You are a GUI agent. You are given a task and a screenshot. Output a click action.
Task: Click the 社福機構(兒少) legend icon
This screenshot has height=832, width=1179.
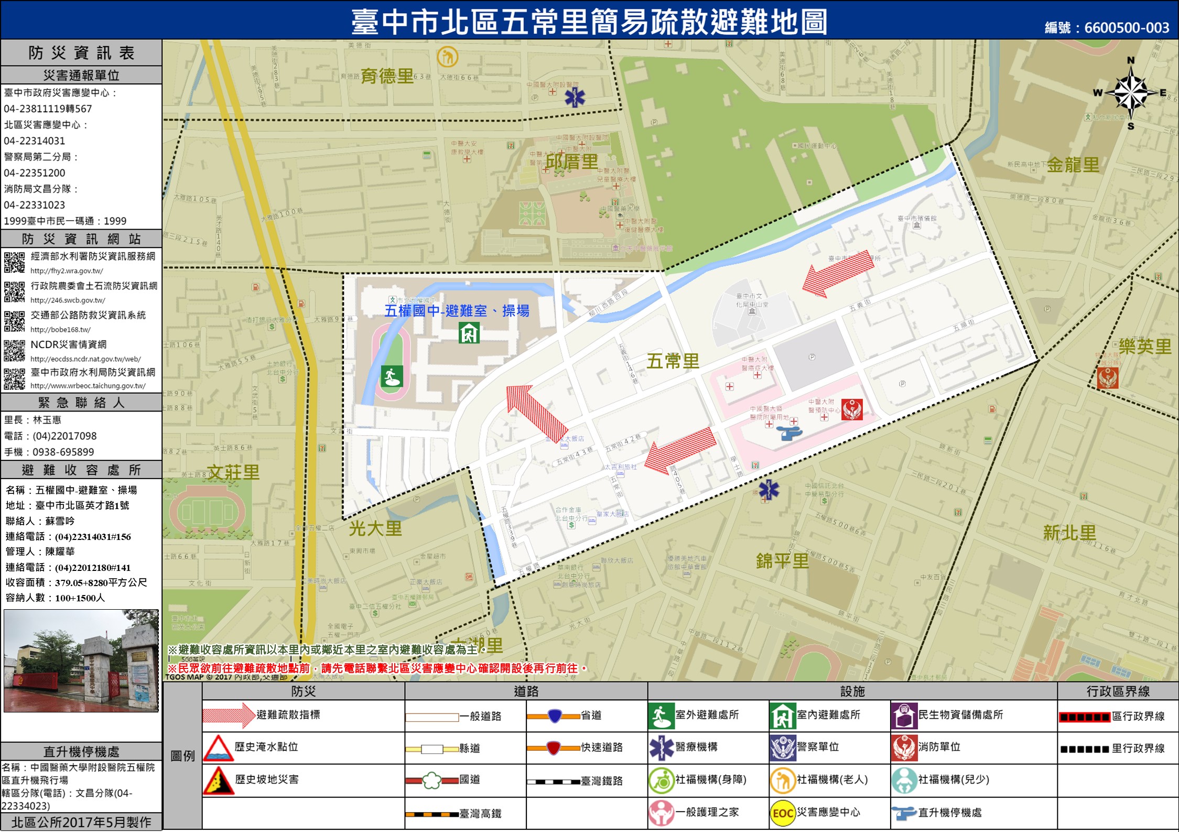[904, 781]
